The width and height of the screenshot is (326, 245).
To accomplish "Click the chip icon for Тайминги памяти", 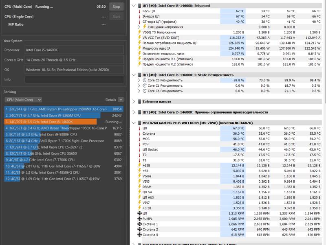I will (x=140, y=101).
